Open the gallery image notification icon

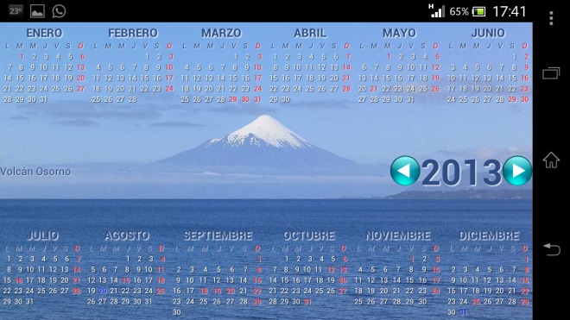(37, 11)
